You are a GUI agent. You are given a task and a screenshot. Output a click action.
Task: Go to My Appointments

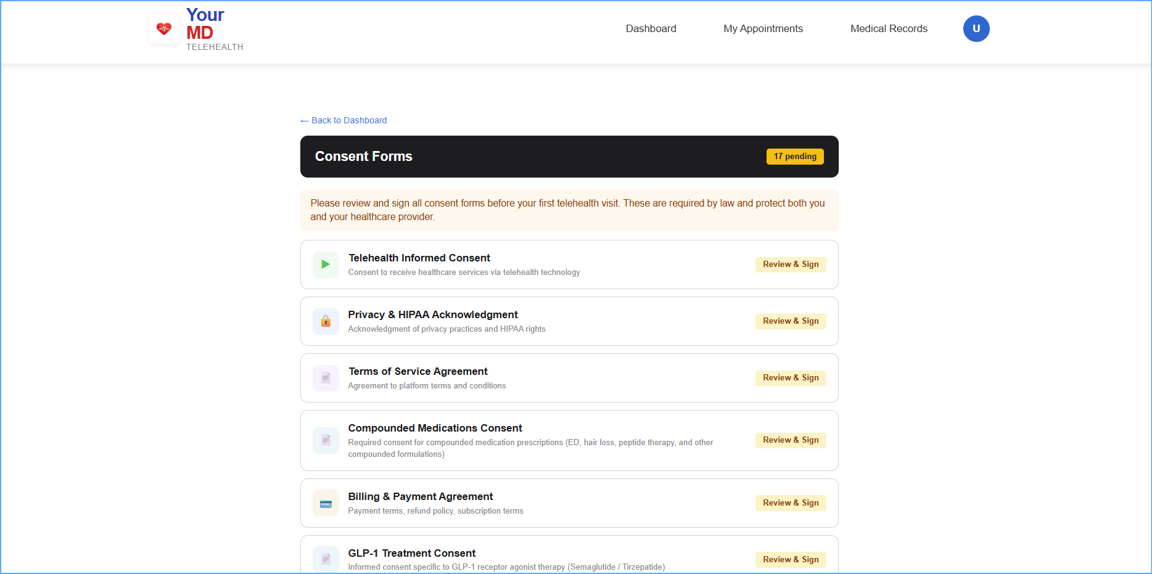tap(763, 29)
